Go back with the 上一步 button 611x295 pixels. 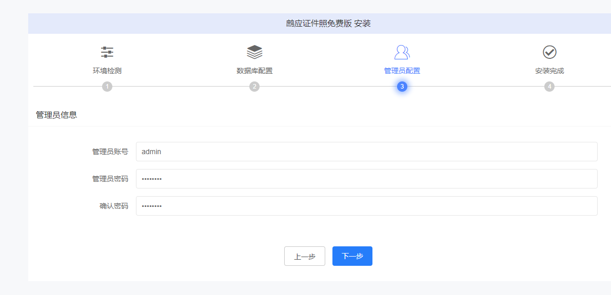coord(305,256)
